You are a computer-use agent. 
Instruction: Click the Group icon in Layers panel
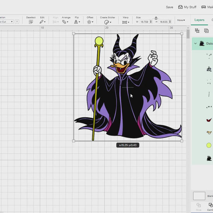197,31
